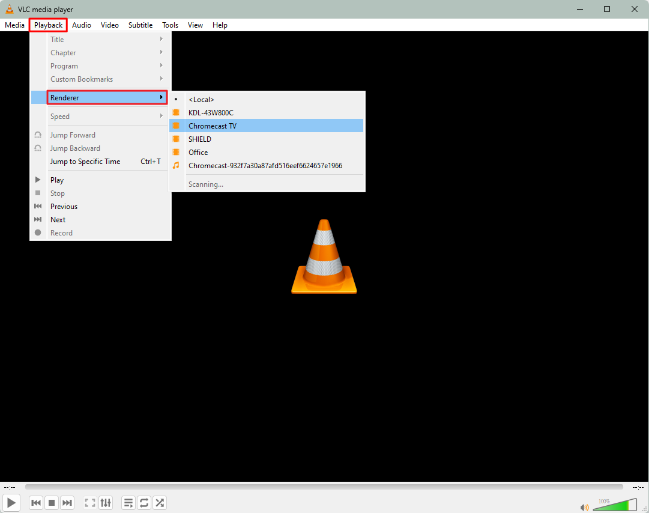Open the Subtitle menu
The image size is (649, 513).
pyautogui.click(x=140, y=25)
